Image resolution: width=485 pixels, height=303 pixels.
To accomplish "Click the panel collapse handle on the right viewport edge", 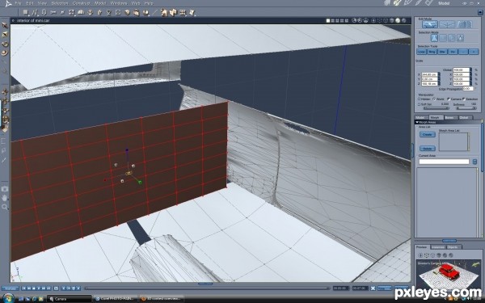I will coord(412,151).
